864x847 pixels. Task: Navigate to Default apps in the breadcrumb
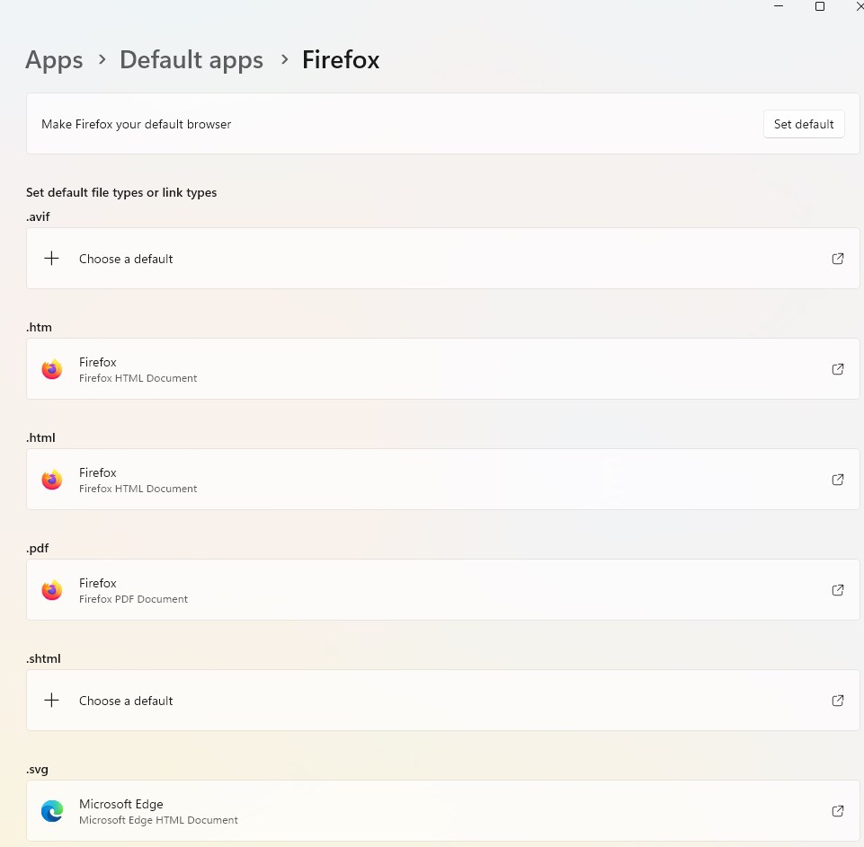pos(192,60)
